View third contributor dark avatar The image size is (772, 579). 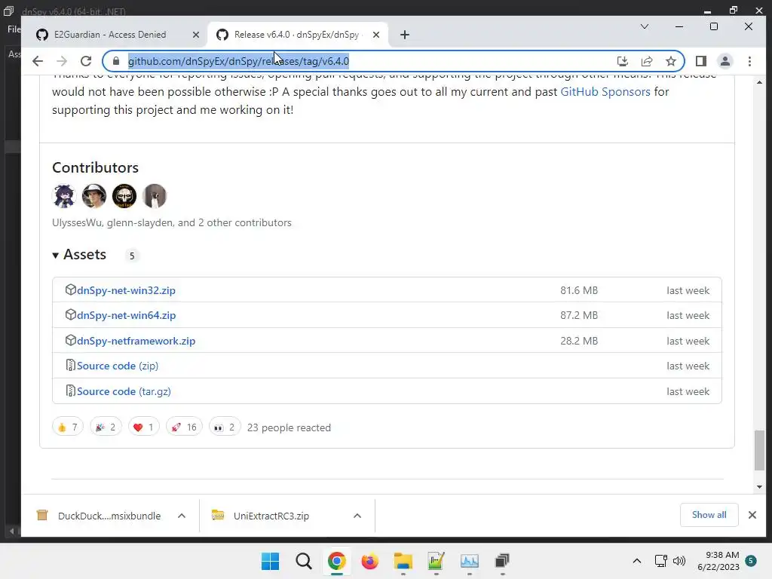tap(124, 196)
